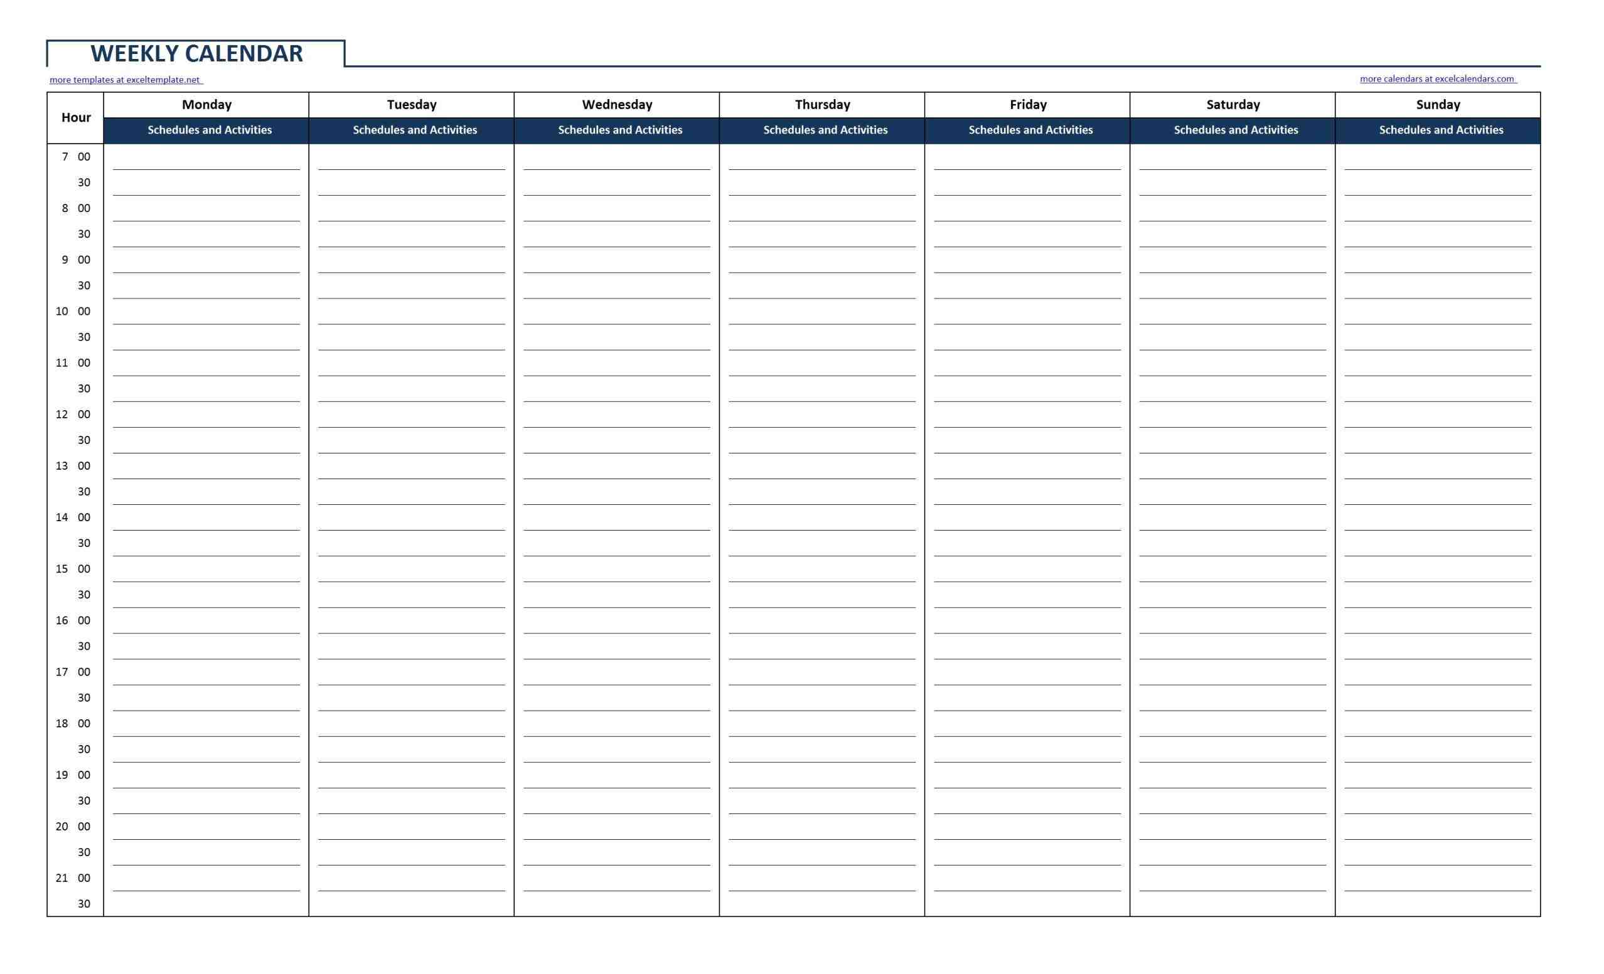Click the Tuesday Schedules and Activities cell
The width and height of the screenshot is (1604, 974).
click(412, 130)
